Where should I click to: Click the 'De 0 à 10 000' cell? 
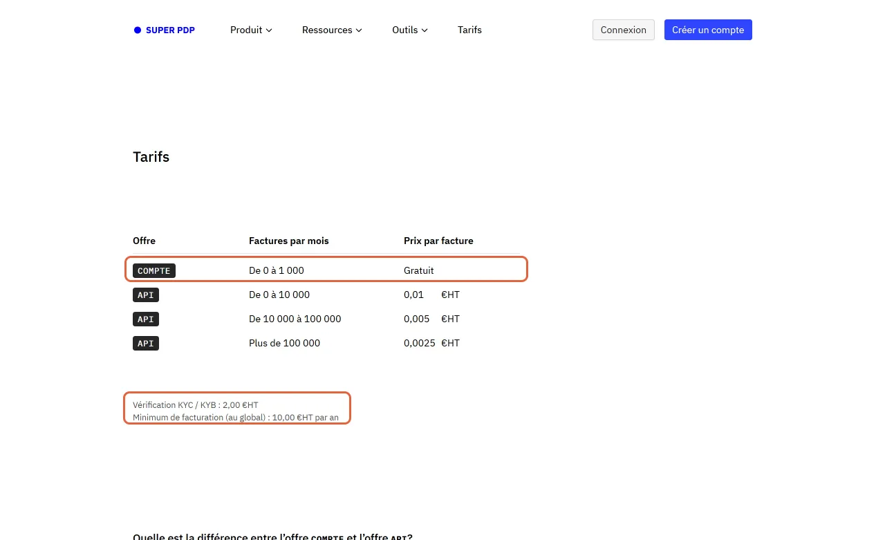point(279,295)
